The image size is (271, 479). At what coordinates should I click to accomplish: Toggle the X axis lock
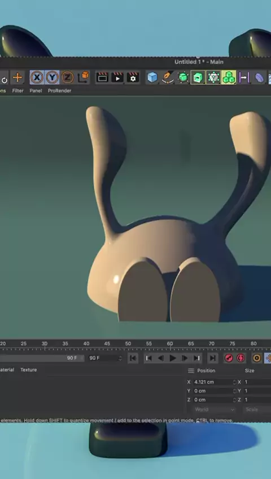click(37, 77)
